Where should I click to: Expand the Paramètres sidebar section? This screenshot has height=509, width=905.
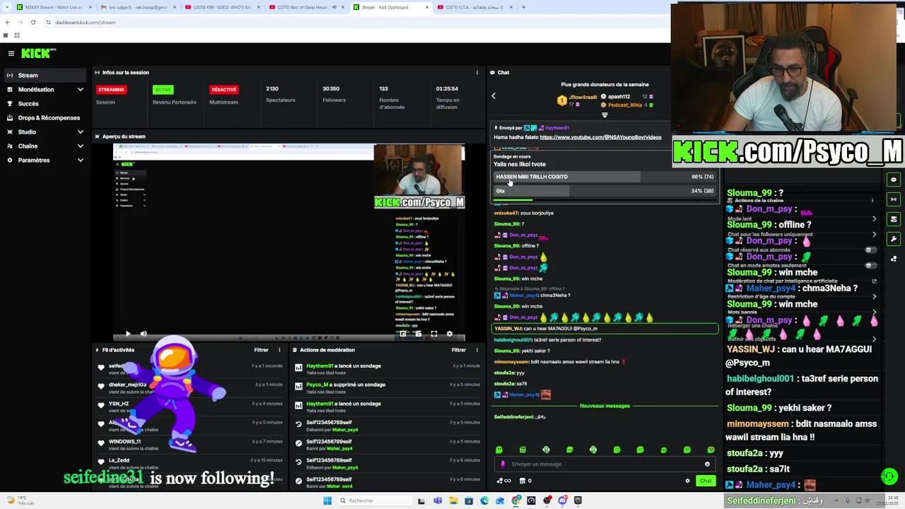(x=45, y=160)
